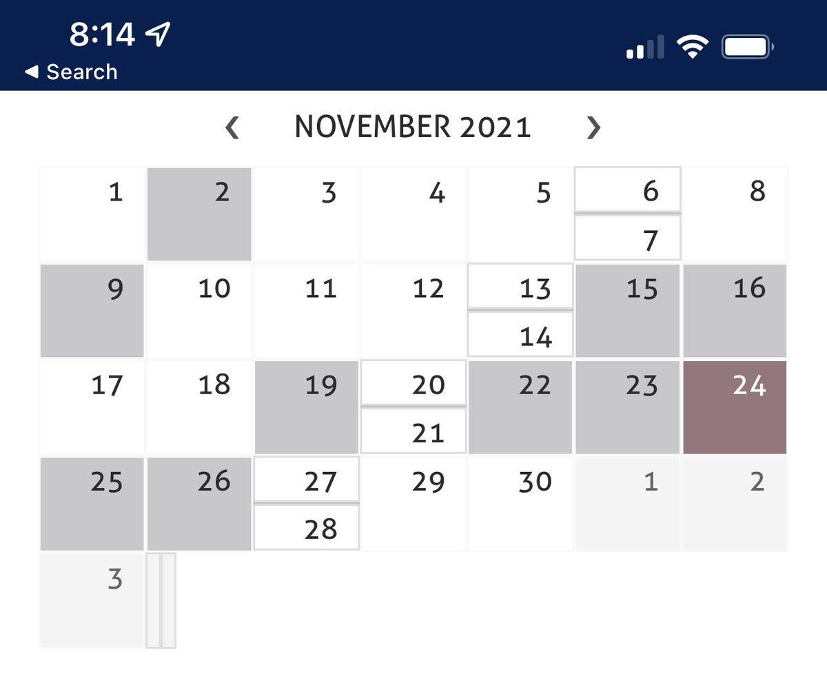Image resolution: width=827 pixels, height=694 pixels.
Task: Select the shaded date 15
Action: [628, 311]
